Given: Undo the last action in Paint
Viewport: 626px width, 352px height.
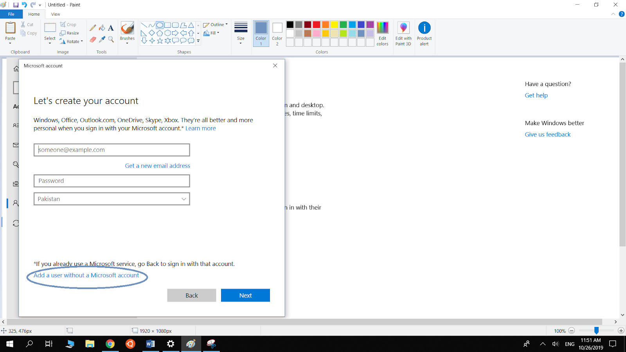Looking at the screenshot, I should (24, 5).
